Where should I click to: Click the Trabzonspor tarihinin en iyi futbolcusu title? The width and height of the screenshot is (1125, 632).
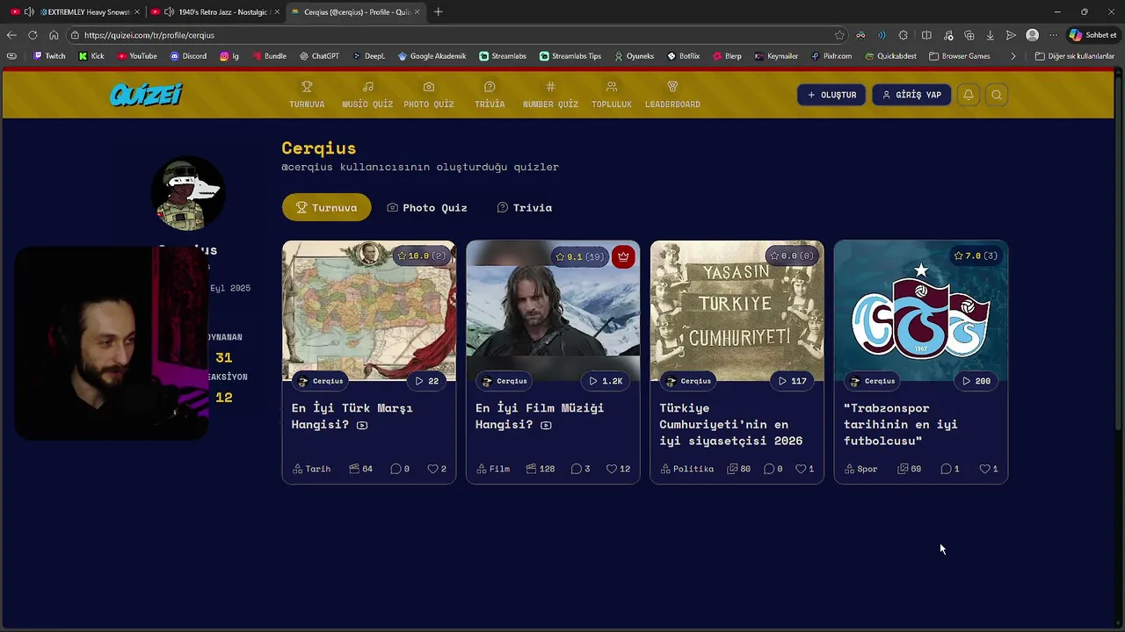(x=901, y=424)
